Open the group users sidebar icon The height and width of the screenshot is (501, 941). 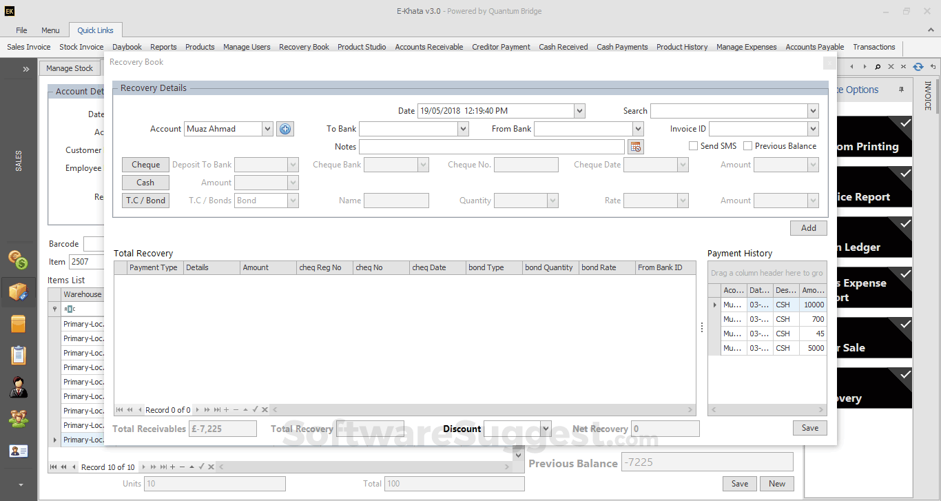18,419
